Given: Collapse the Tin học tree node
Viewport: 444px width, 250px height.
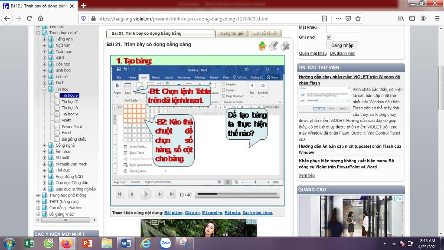Looking at the screenshot, I should 44,89.
